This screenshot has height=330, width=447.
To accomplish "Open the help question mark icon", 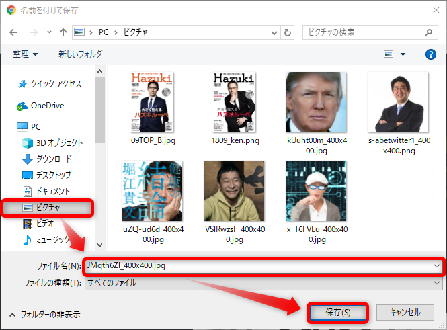I will [x=430, y=54].
